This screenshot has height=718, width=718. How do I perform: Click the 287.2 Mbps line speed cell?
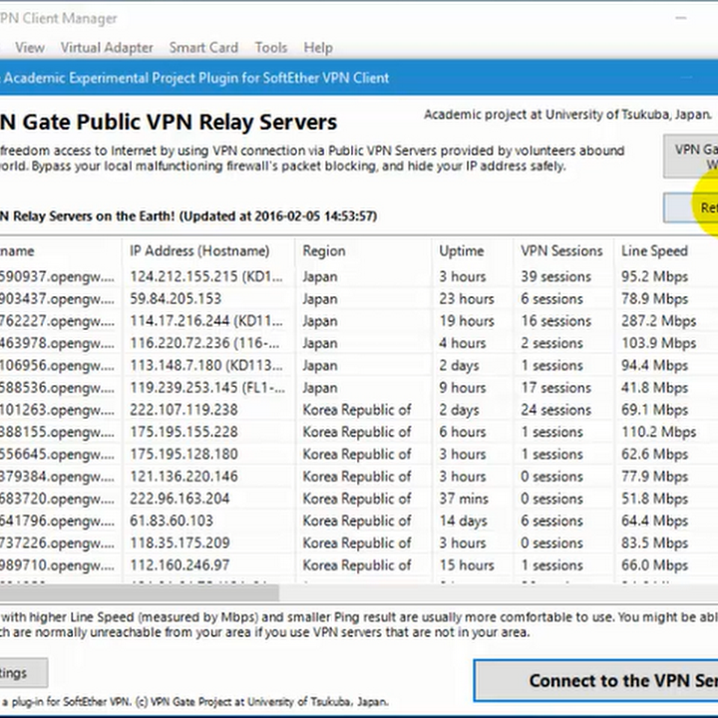click(x=658, y=321)
